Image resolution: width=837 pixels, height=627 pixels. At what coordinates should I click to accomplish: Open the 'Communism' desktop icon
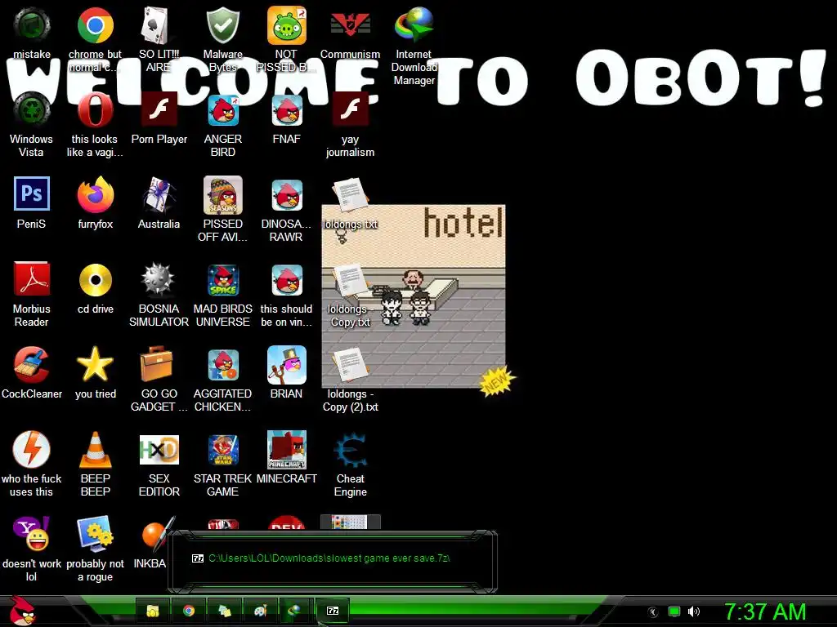pyautogui.click(x=350, y=25)
